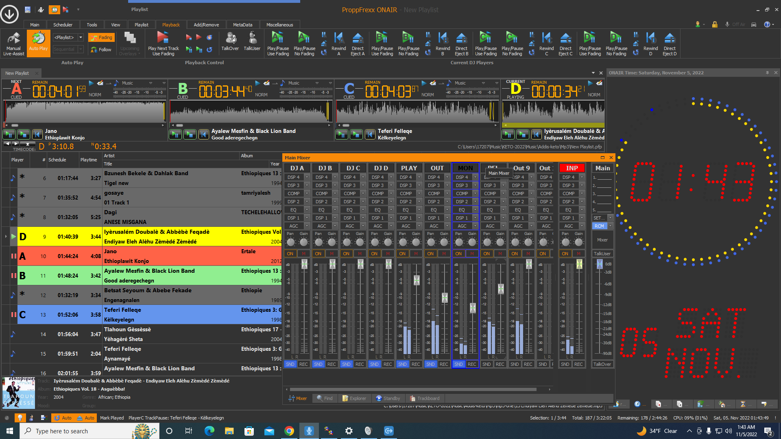Toggle the Fading option in Auto Play
This screenshot has width=781, height=439.
[x=101, y=37]
